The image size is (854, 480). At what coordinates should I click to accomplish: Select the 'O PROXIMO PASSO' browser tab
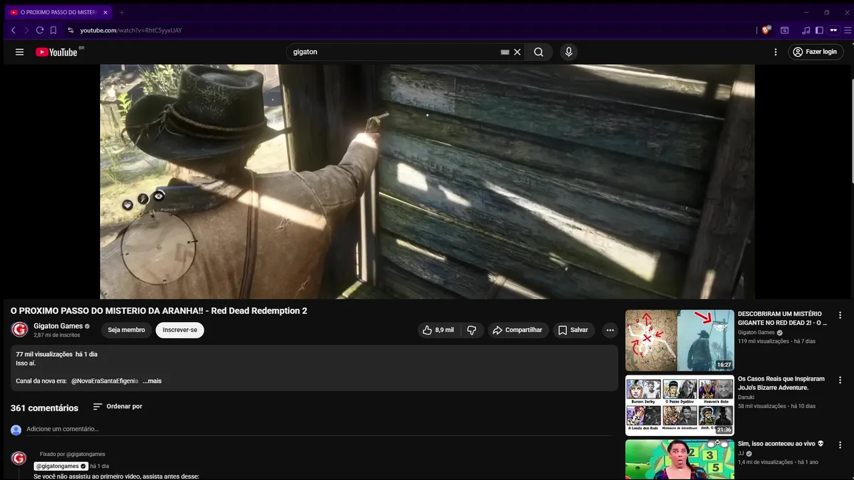[59, 12]
